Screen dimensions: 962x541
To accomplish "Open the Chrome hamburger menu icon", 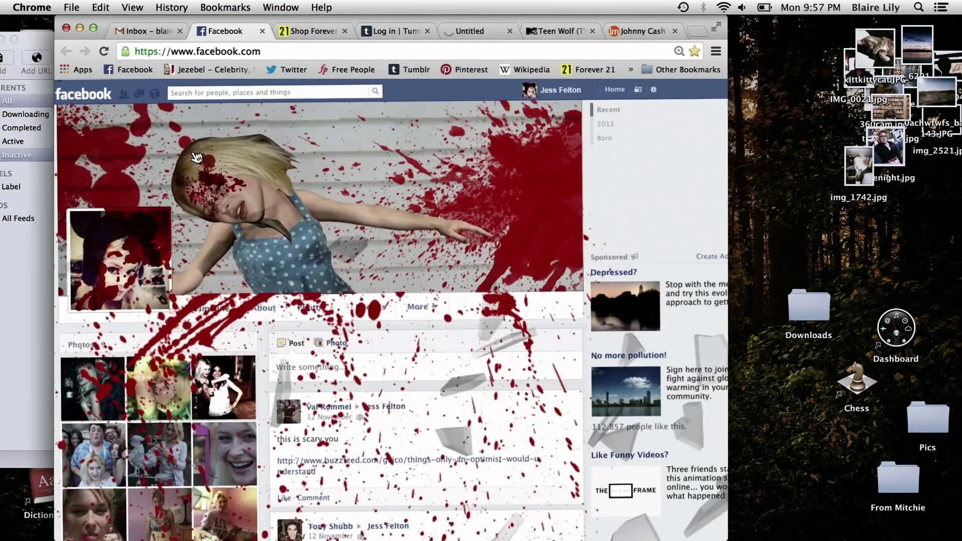I will point(716,51).
